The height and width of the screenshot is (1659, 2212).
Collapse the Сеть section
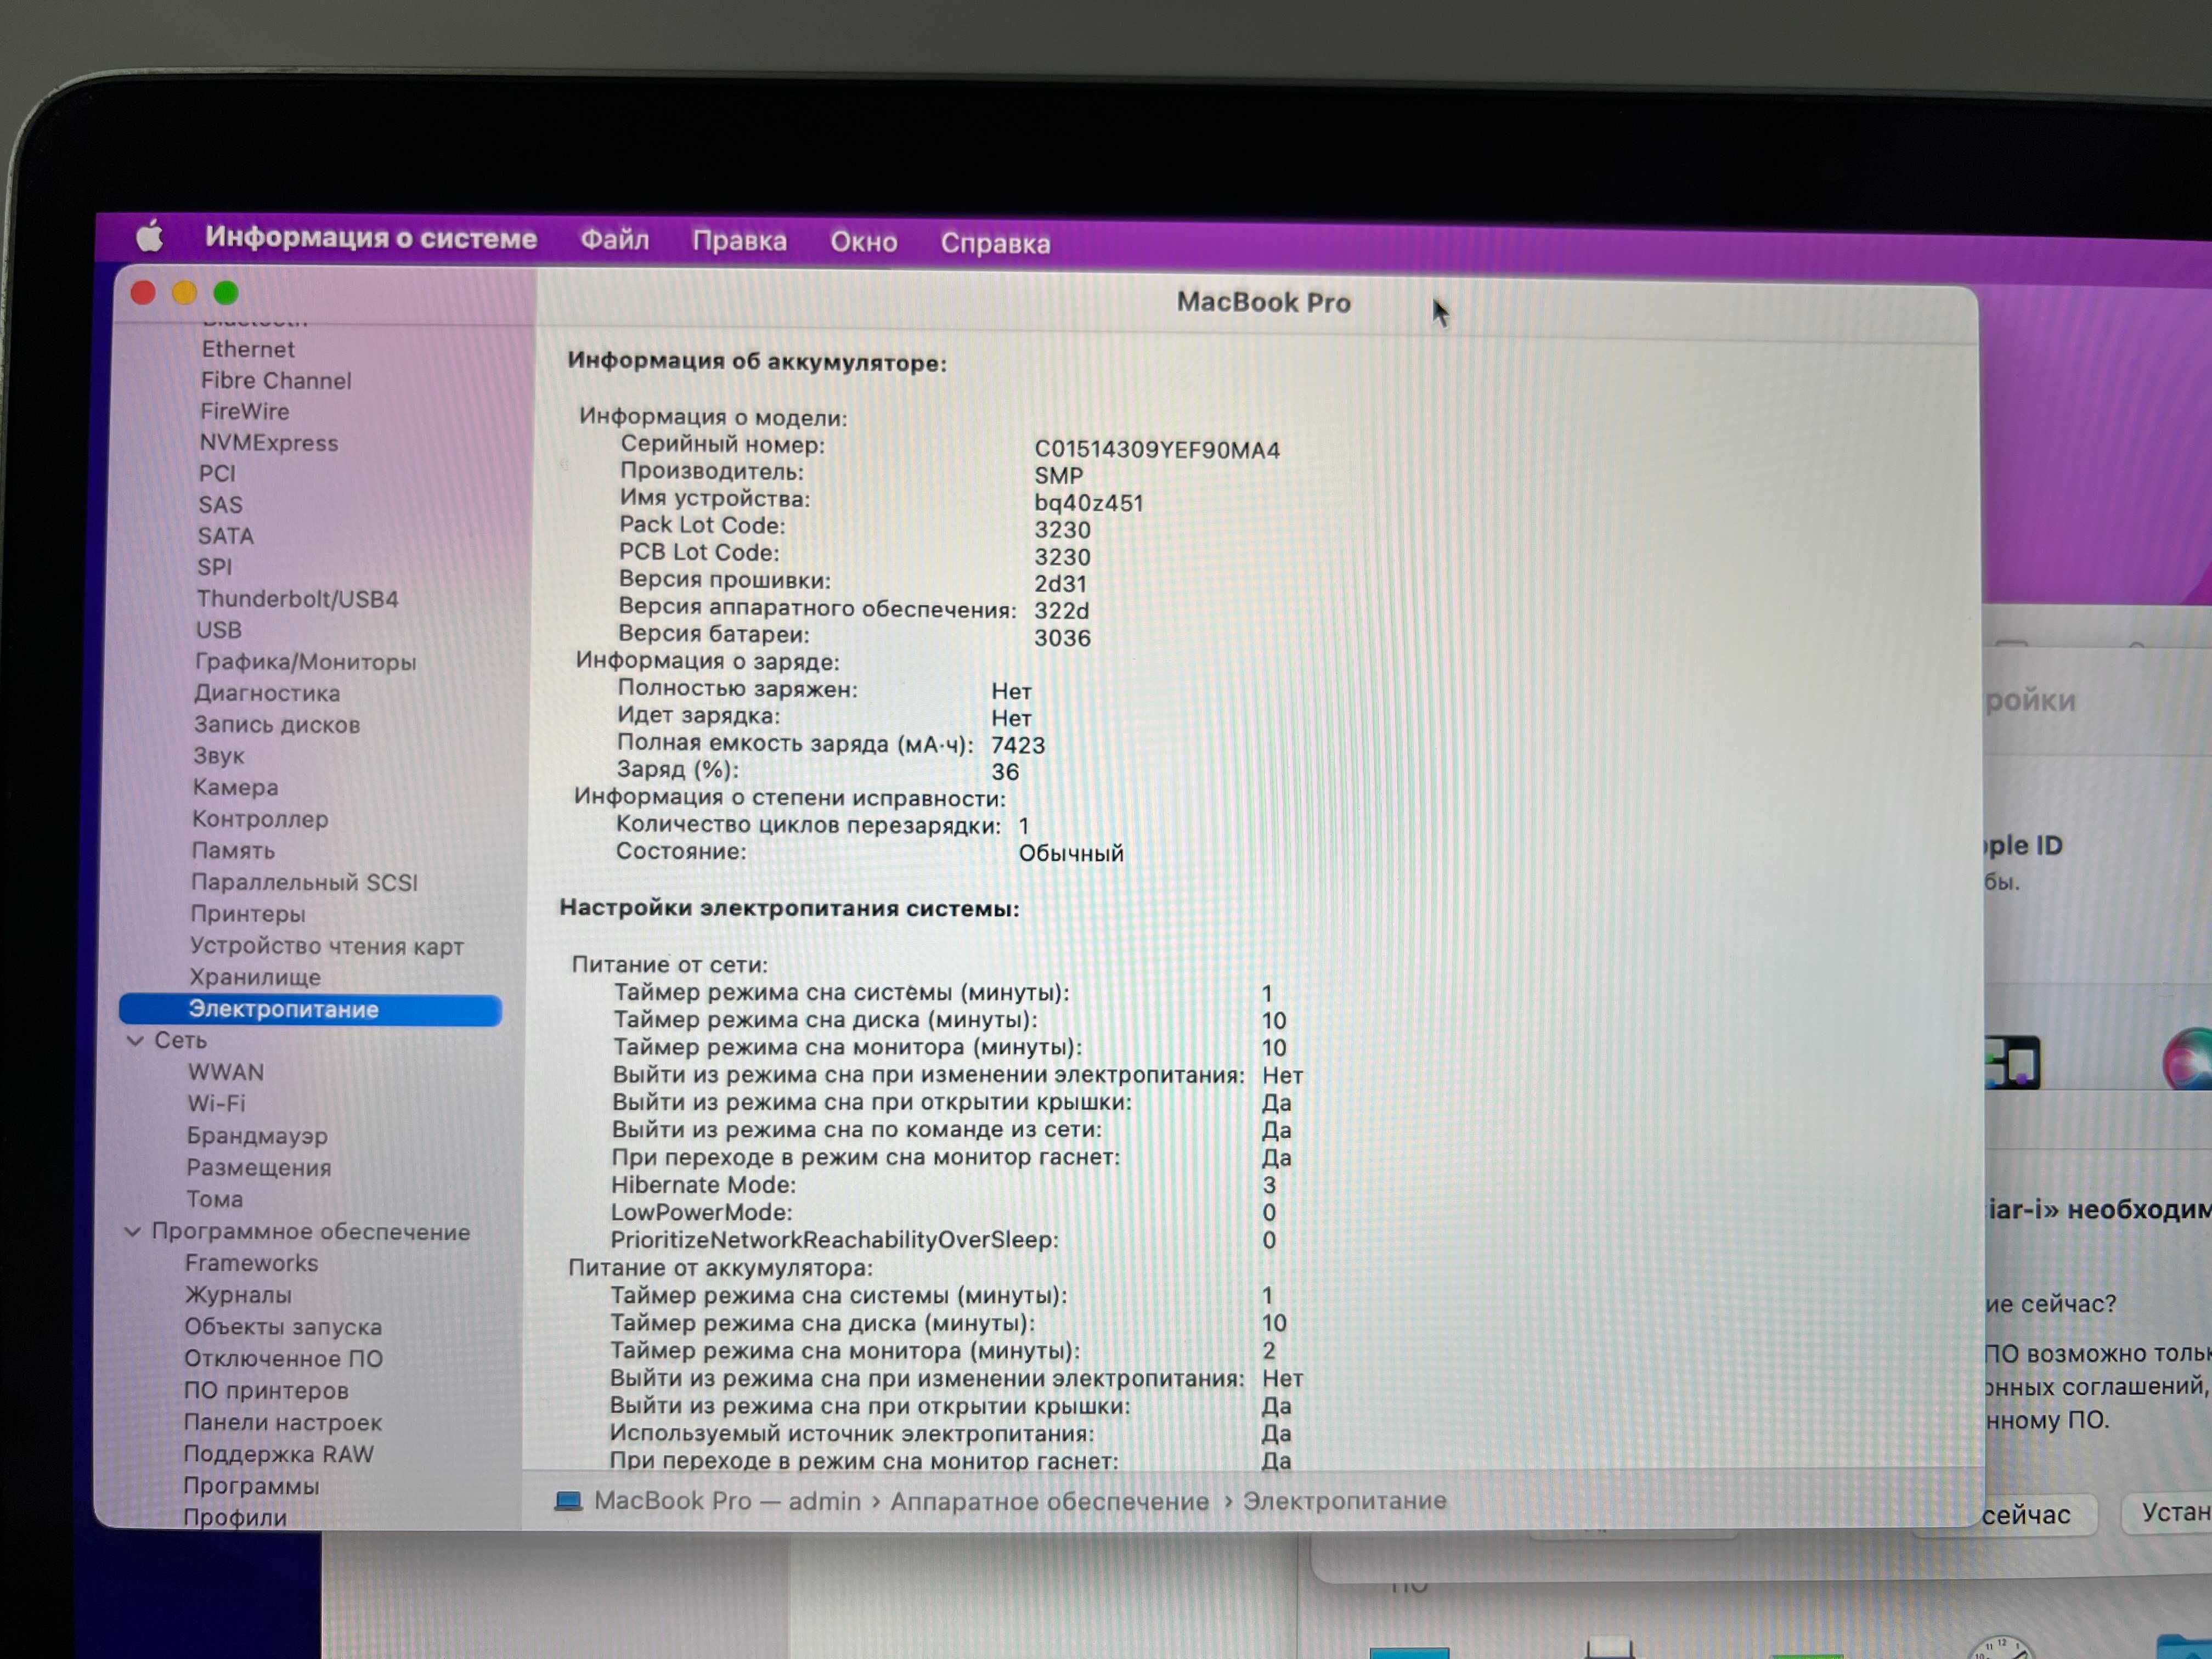tap(135, 1041)
